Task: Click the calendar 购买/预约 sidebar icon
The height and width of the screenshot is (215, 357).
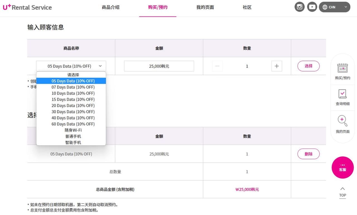Action: pyautogui.click(x=342, y=68)
